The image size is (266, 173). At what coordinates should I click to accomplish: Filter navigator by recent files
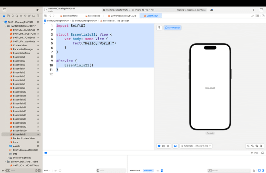click(36, 170)
